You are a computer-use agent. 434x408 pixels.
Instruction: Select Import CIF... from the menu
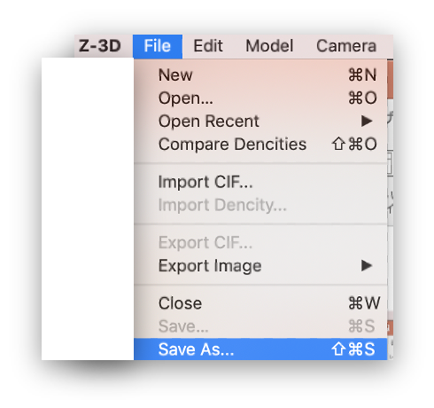click(x=260, y=182)
